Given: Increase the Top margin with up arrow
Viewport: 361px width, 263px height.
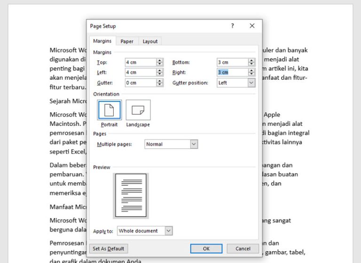Looking at the screenshot, I should [159, 60].
